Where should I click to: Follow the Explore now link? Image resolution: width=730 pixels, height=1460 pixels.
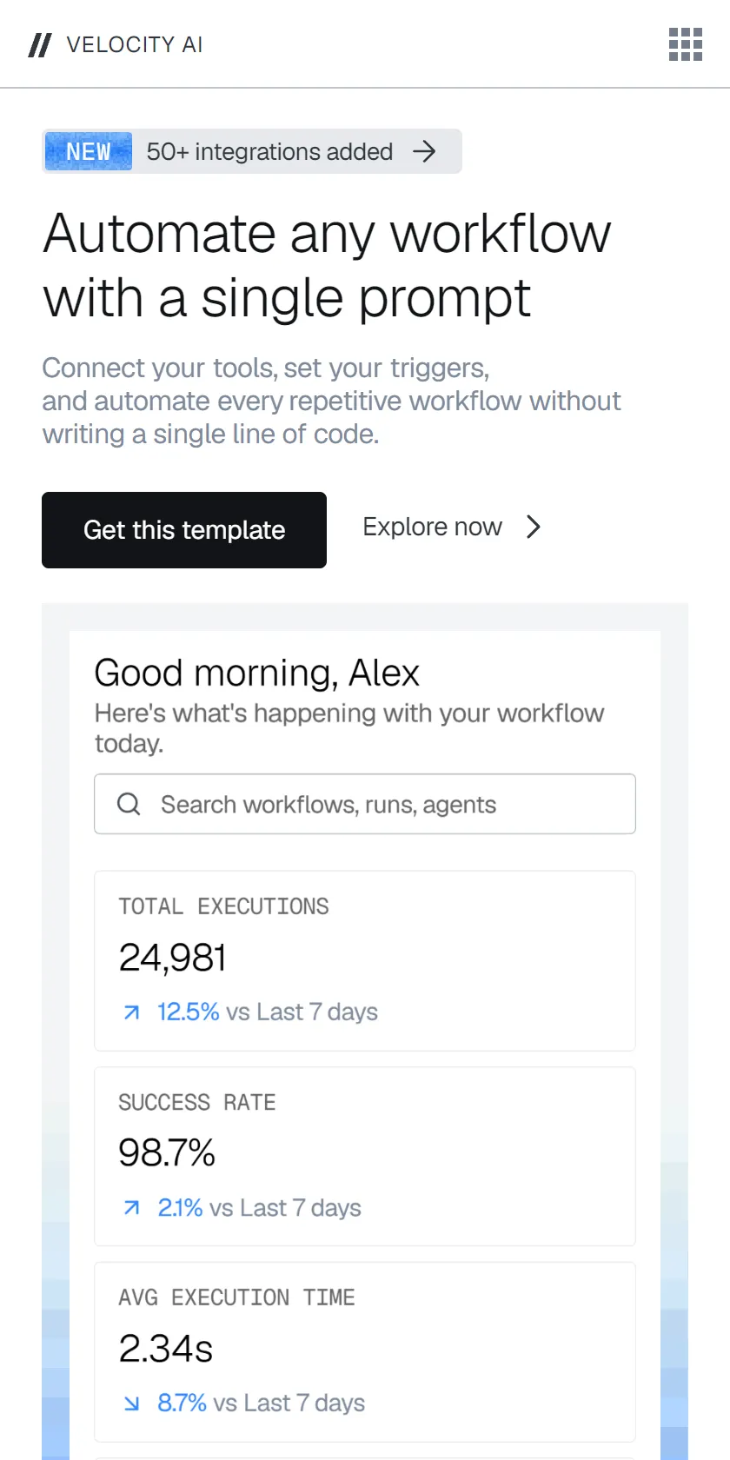tap(452, 527)
